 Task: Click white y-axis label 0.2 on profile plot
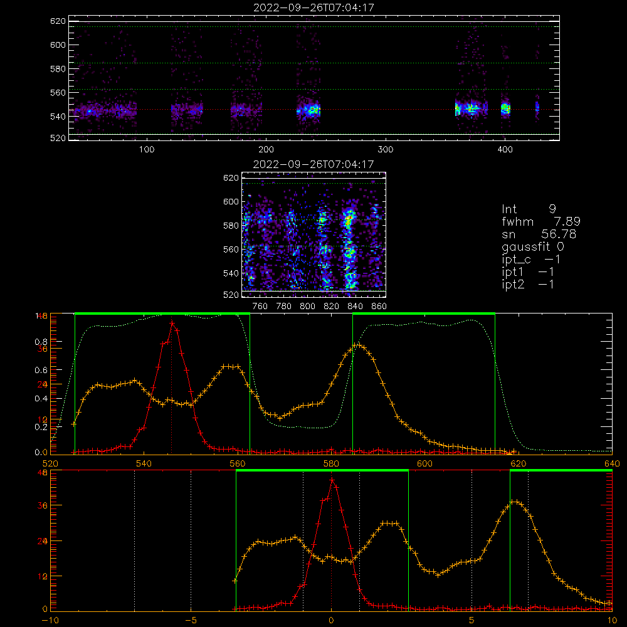coord(41,427)
